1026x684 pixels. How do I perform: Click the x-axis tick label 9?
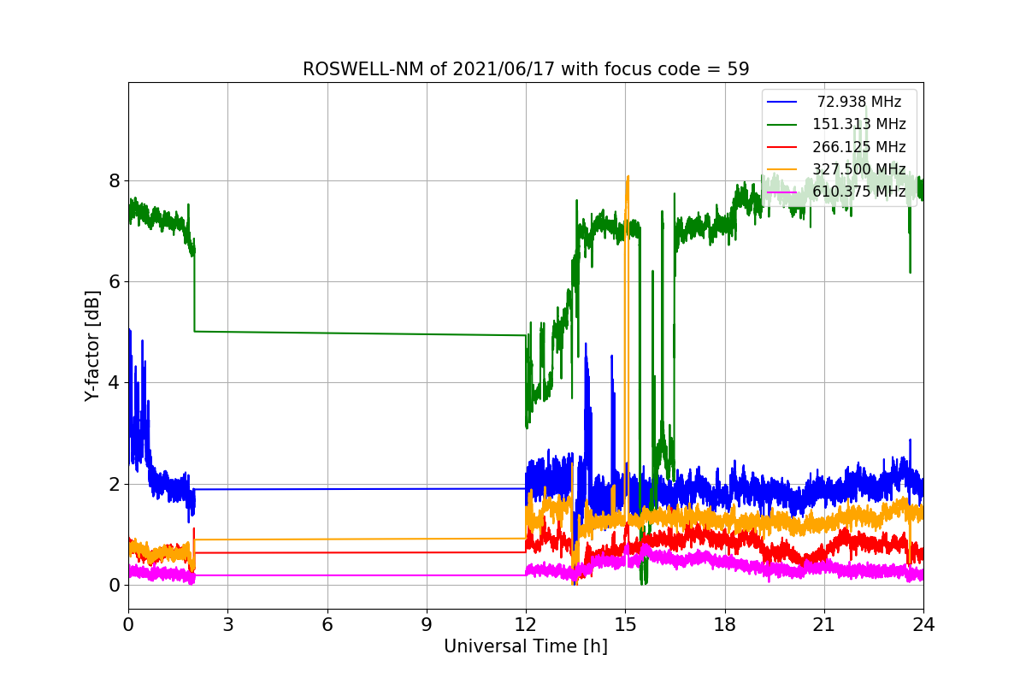tap(427, 624)
